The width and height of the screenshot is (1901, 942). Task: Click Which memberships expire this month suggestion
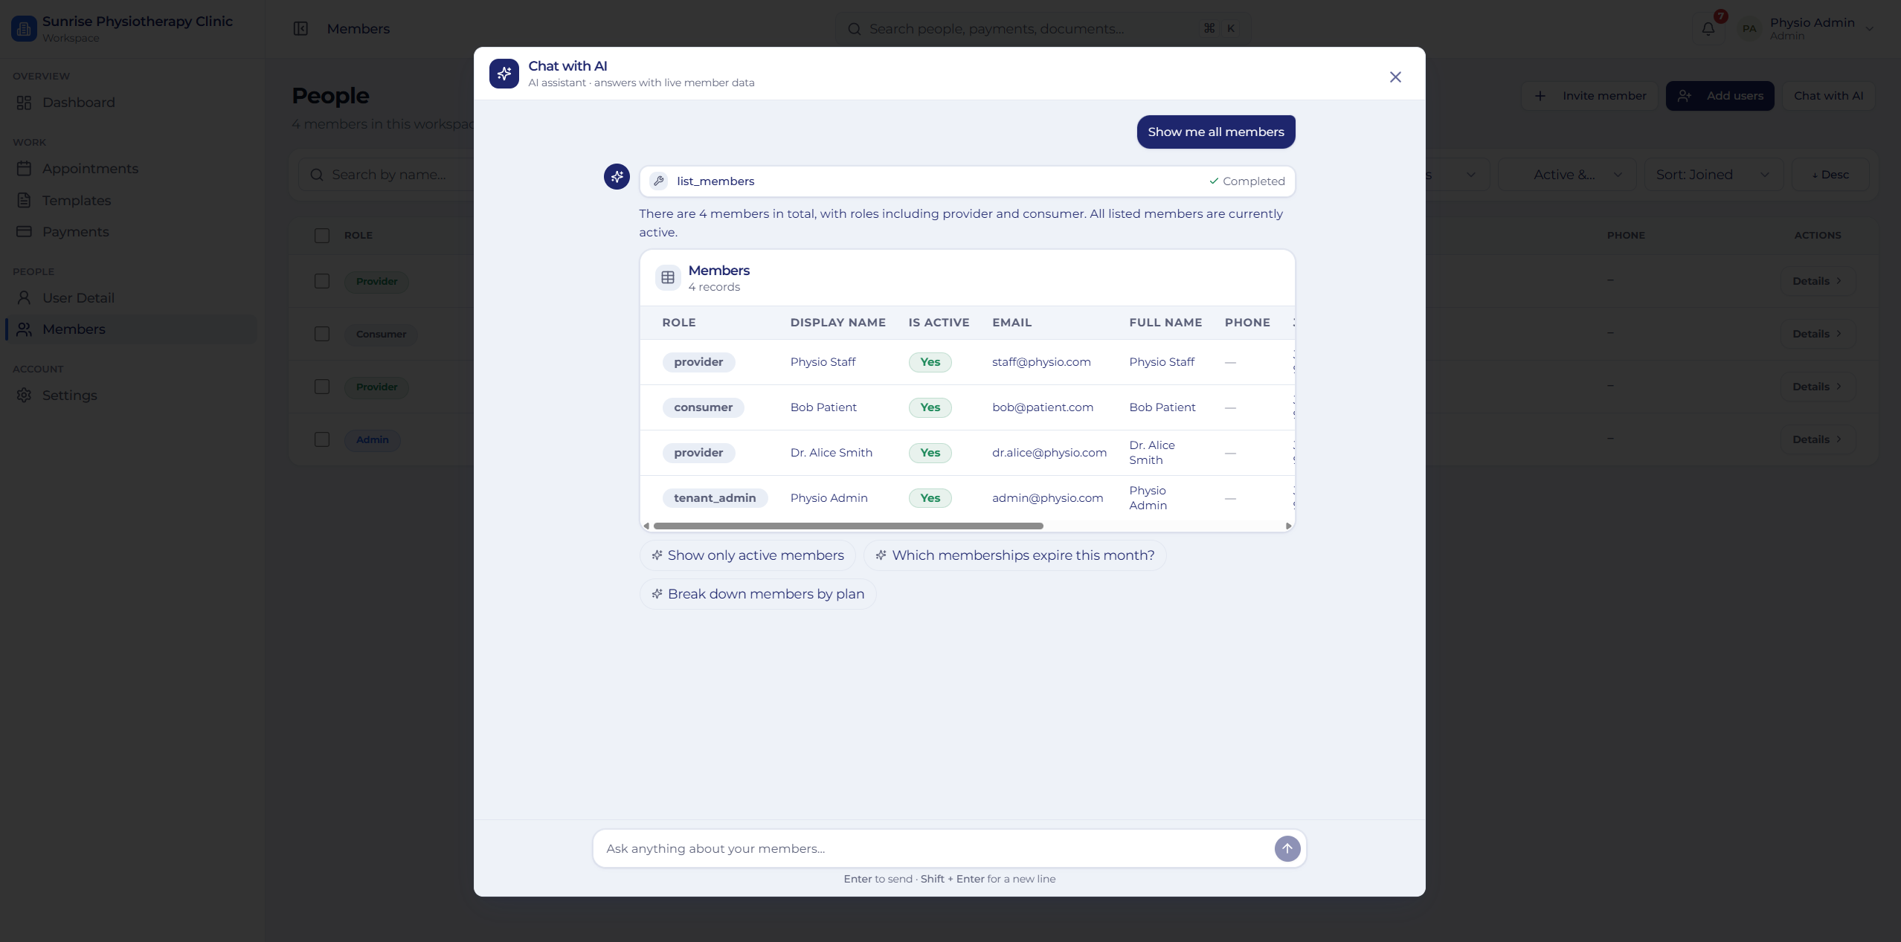coord(1014,555)
